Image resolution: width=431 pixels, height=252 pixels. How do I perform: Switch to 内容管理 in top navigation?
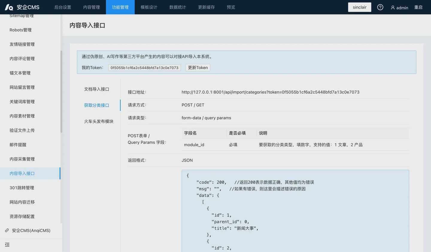coord(91,7)
